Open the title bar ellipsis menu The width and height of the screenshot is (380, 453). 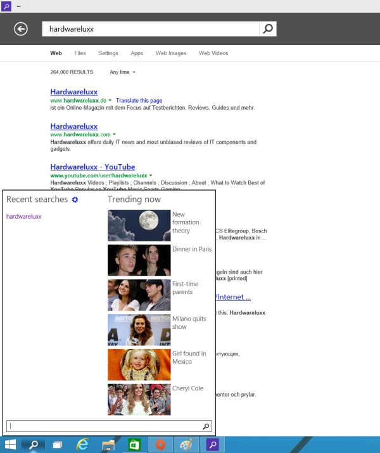19,6
